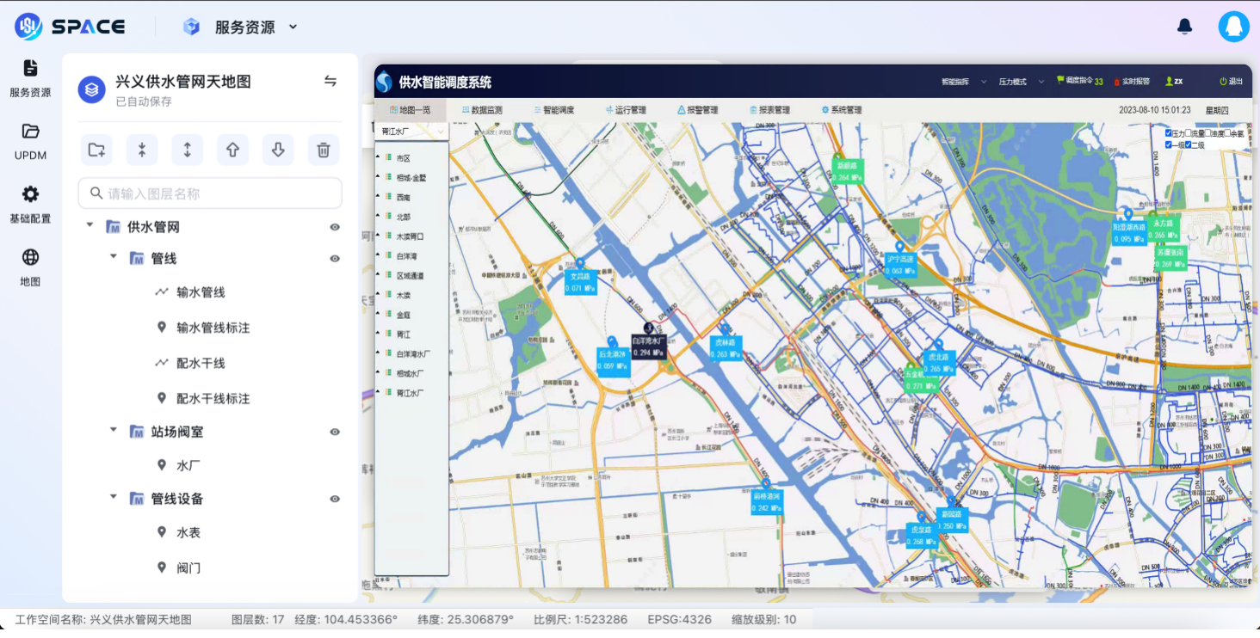Click the 退出 logout button
Screen dimensions: 1260x638
click(x=1231, y=82)
